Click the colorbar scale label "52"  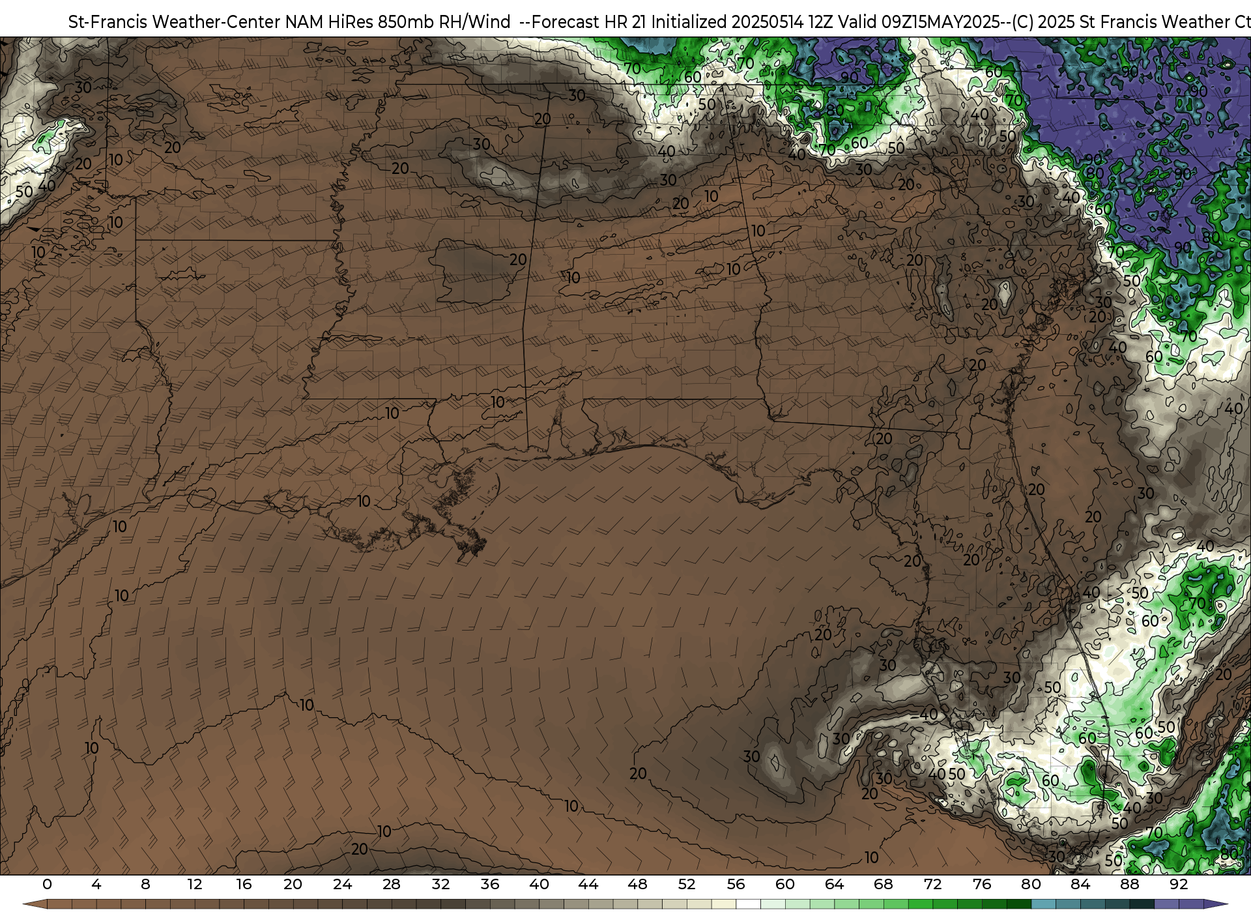[687, 884]
